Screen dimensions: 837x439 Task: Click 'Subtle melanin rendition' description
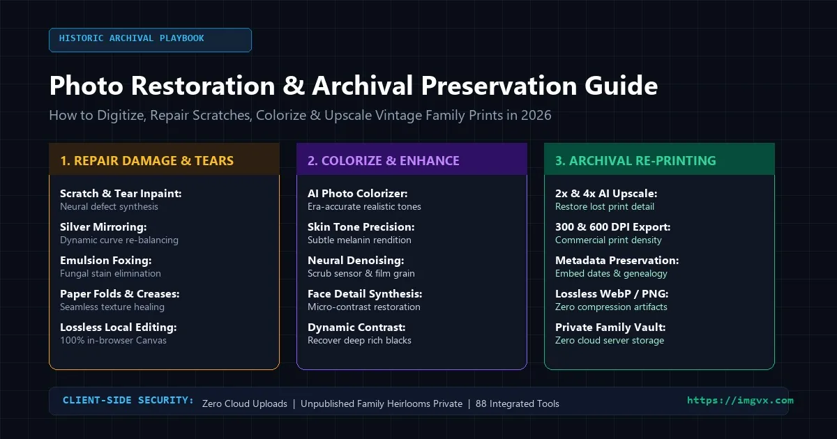[x=359, y=240]
